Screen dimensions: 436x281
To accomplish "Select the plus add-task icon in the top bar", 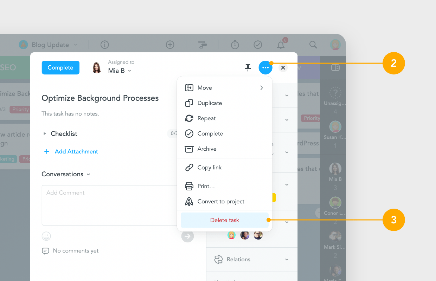I will pyautogui.click(x=170, y=45).
